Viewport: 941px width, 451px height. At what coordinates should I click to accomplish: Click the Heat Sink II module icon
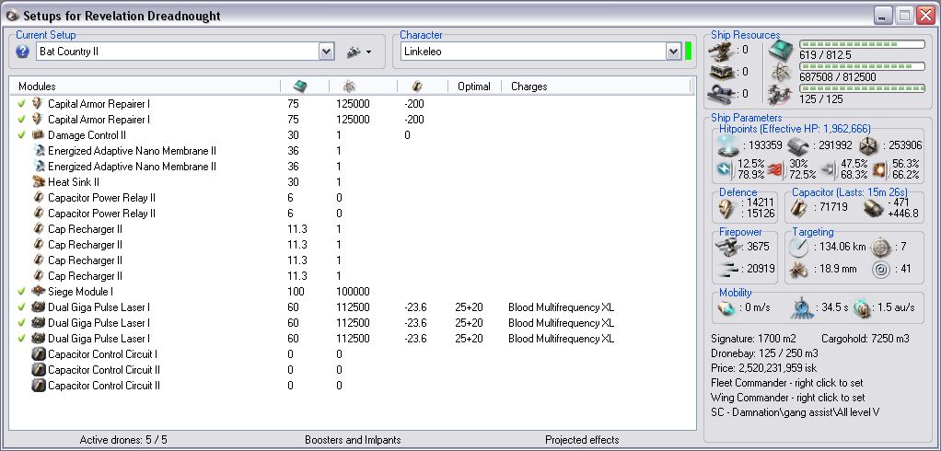click(x=39, y=181)
